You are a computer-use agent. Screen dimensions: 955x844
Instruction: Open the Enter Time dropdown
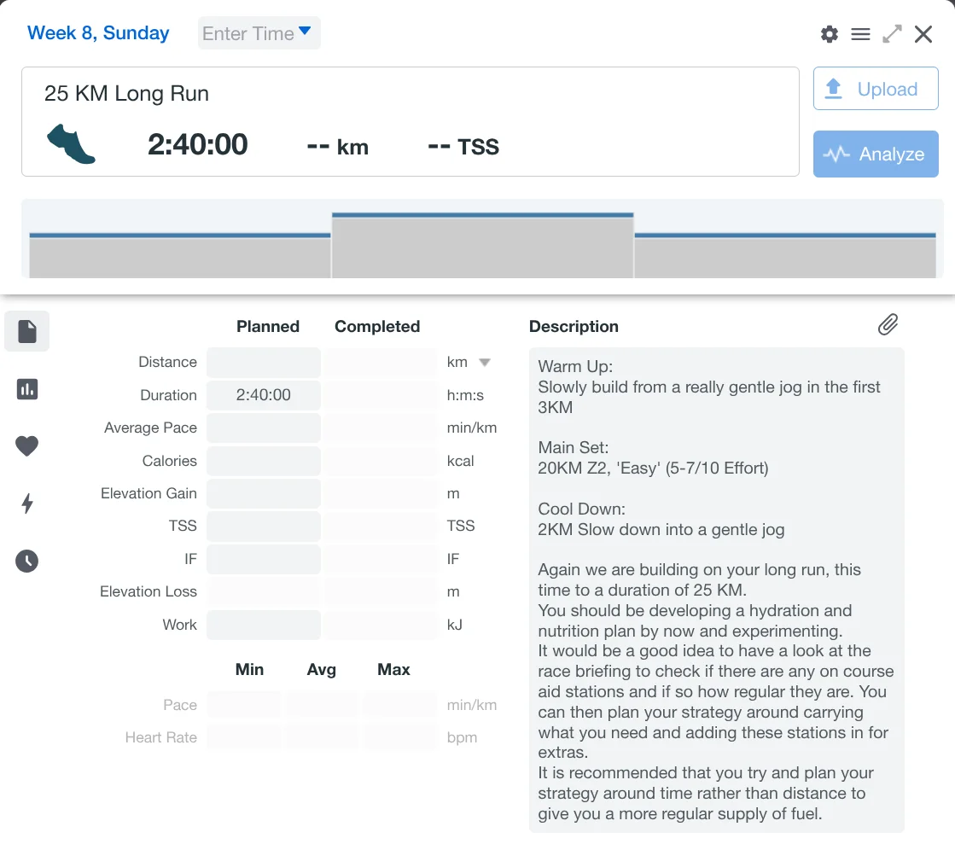coord(259,33)
